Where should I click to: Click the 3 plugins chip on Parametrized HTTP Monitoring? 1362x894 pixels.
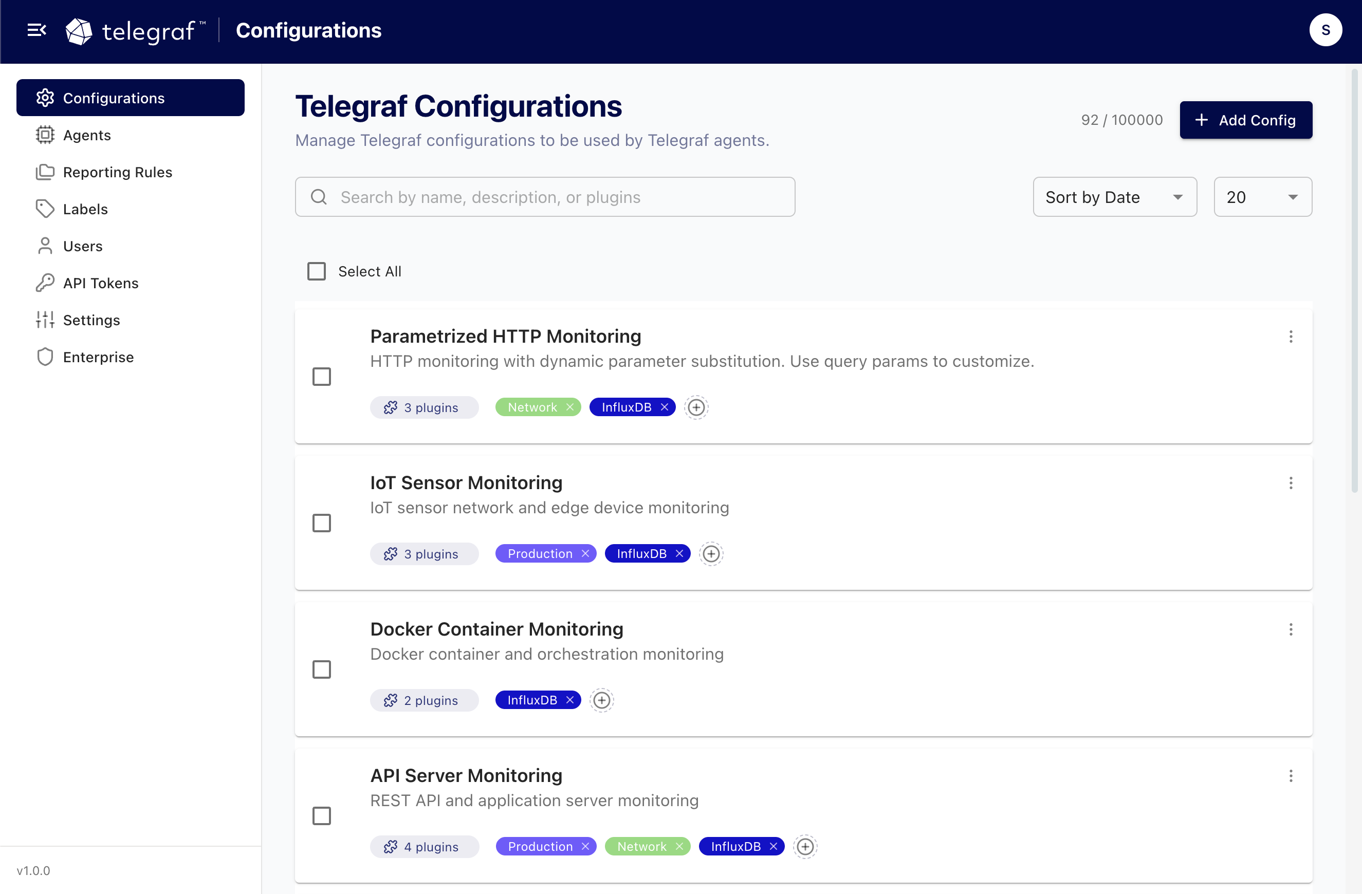pyautogui.click(x=424, y=407)
